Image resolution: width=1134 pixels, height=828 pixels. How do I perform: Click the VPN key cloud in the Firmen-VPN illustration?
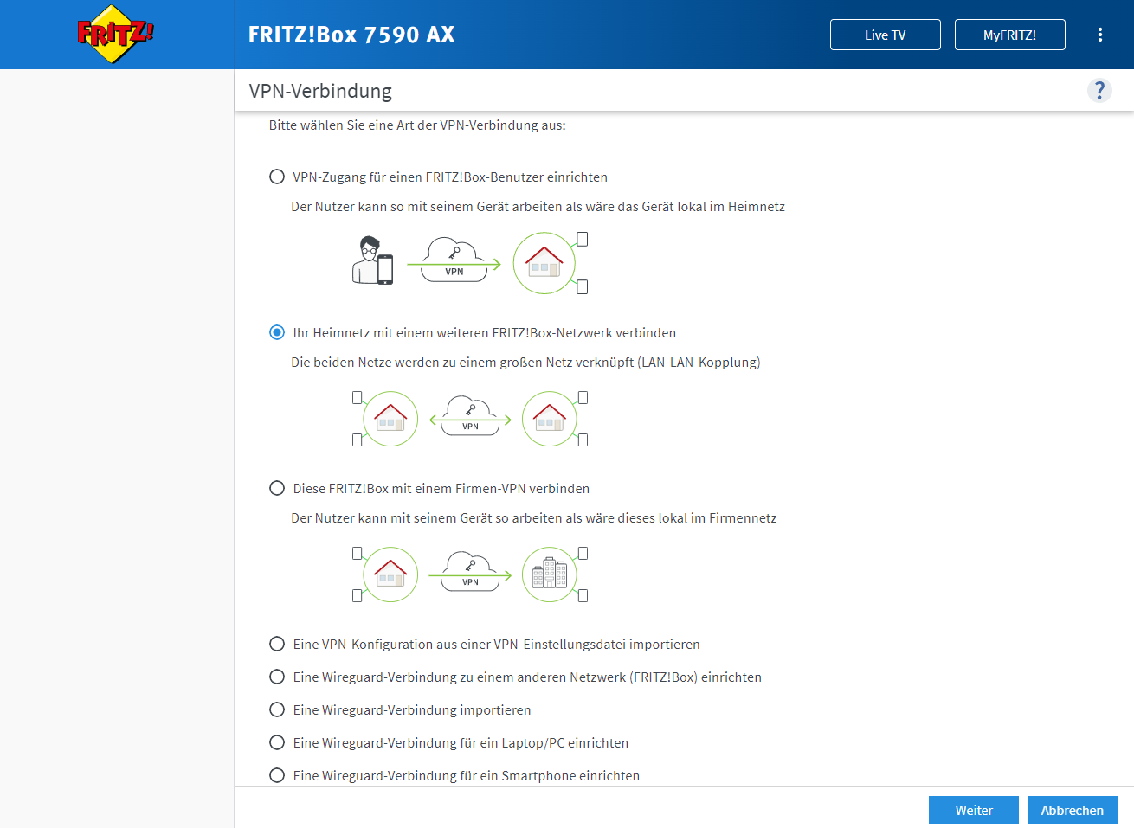(468, 574)
